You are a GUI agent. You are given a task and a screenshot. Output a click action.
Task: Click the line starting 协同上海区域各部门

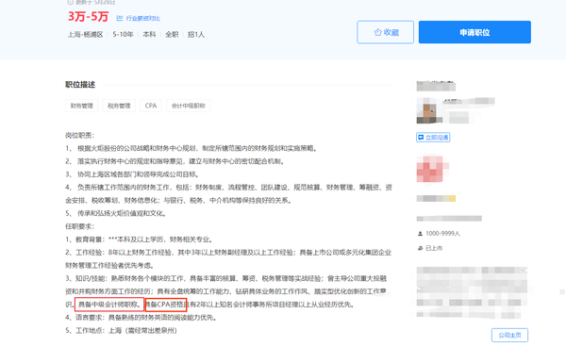point(132,174)
